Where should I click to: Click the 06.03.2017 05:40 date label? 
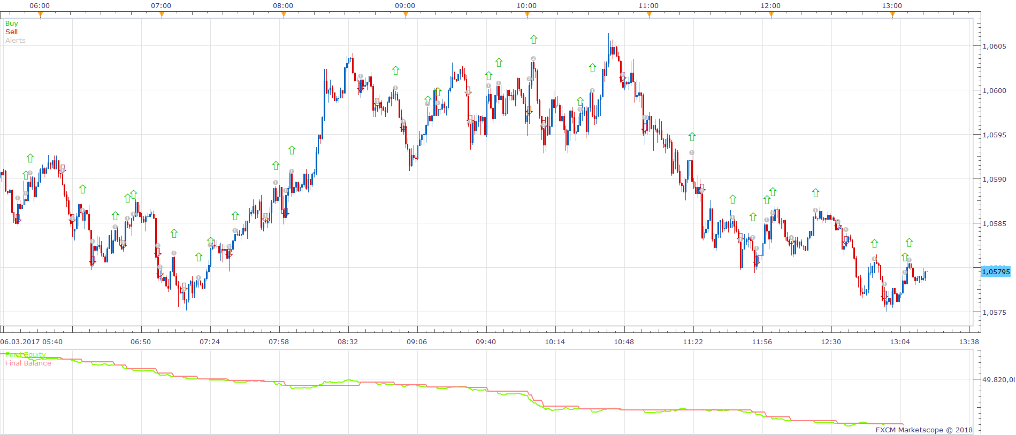[32, 341]
